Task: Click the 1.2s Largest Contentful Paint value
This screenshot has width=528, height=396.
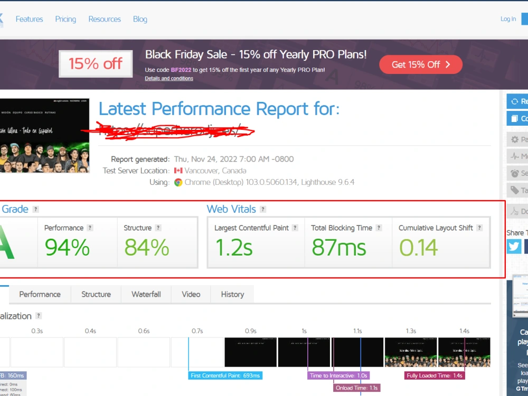Action: (234, 248)
